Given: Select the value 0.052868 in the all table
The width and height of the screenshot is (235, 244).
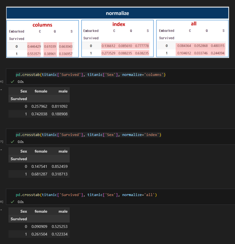Looking at the screenshot, I should tap(201, 46).
